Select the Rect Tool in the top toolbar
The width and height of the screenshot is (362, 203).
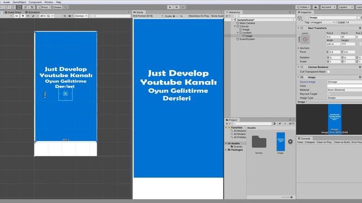click(x=19, y=7)
